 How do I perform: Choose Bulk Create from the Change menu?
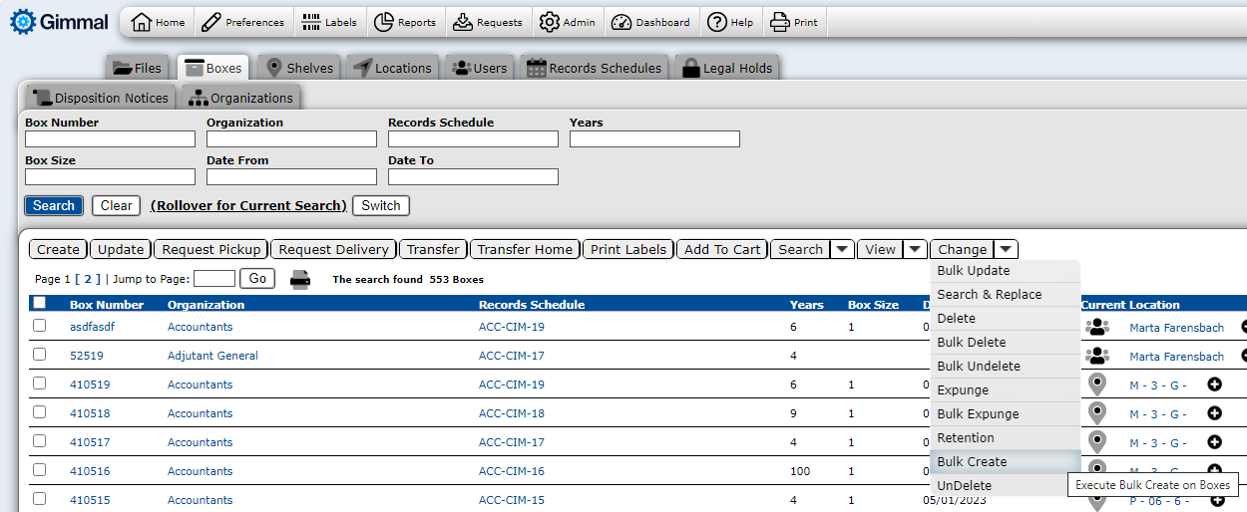point(972,462)
